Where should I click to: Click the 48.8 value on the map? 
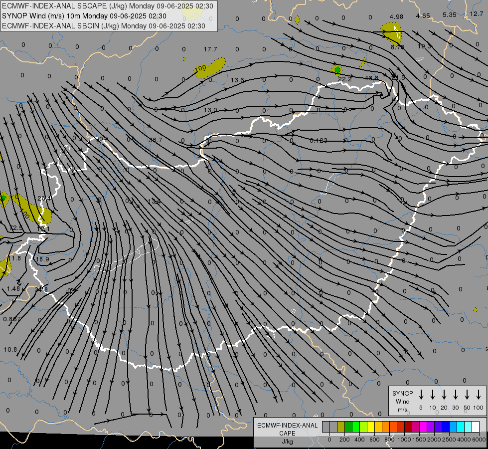tap(371, 78)
